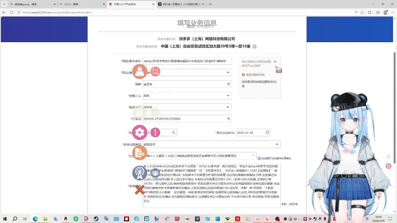This screenshot has width=397, height=223.
Task: Reload the page with refresh icon
Action: click(x=11, y=12)
